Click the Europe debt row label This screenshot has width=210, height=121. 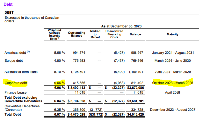13,61
